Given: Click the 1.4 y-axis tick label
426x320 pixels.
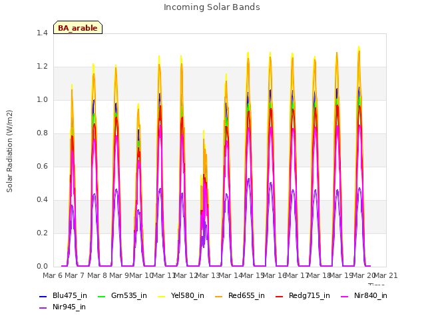Looking at the screenshot, I should coord(42,33).
